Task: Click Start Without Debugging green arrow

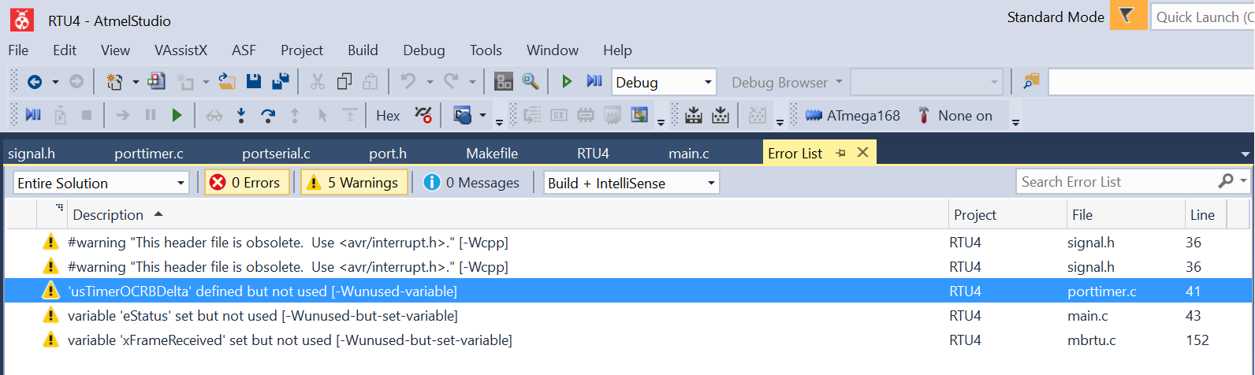Action: pyautogui.click(x=566, y=82)
